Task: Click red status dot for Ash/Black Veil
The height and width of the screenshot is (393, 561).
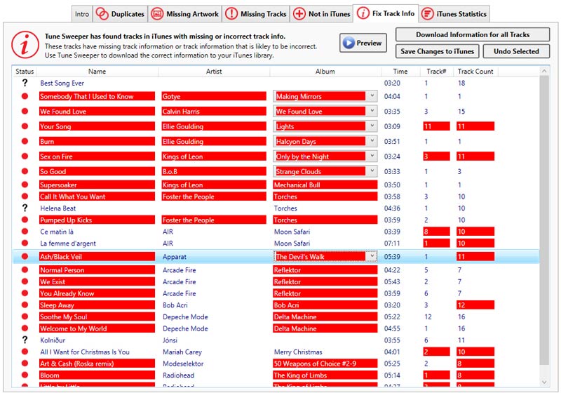Action: (x=25, y=257)
